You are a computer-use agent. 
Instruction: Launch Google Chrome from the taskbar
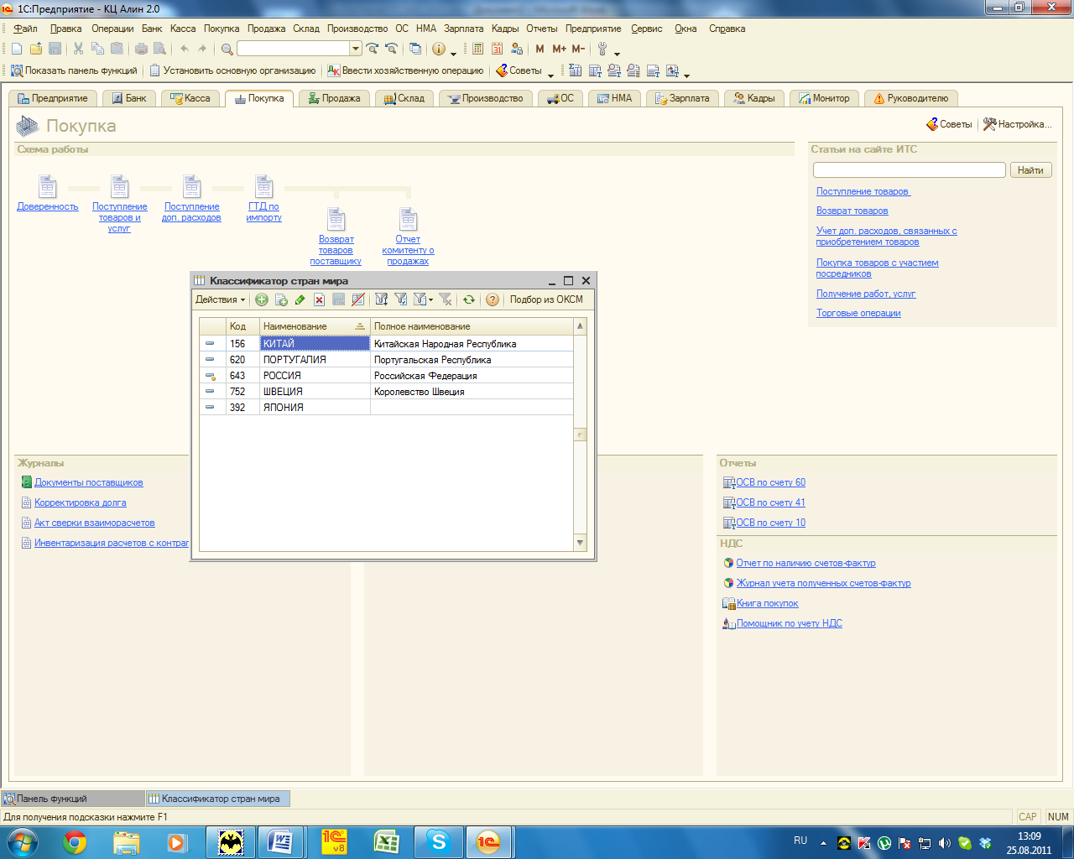(x=75, y=841)
